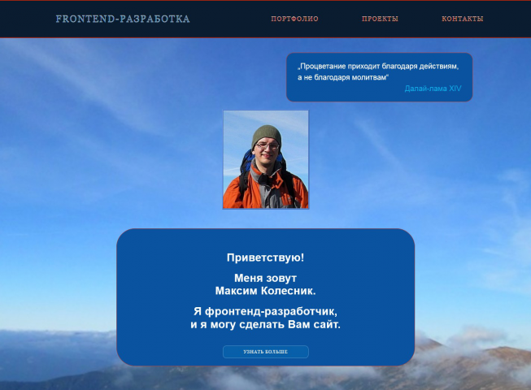Click the quote line starting with Процветание
The image size is (531, 390).
[378, 67]
